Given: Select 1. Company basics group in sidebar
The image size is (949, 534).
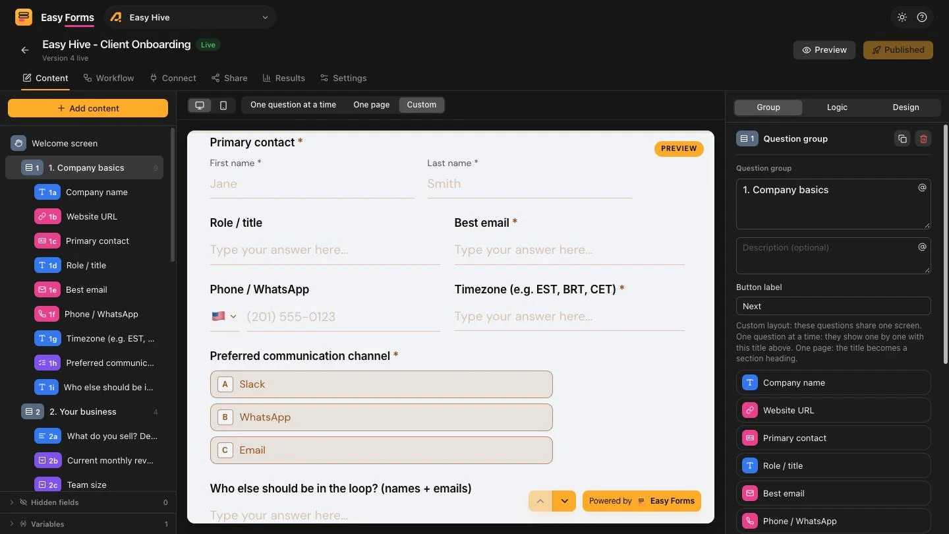Looking at the screenshot, I should point(84,167).
